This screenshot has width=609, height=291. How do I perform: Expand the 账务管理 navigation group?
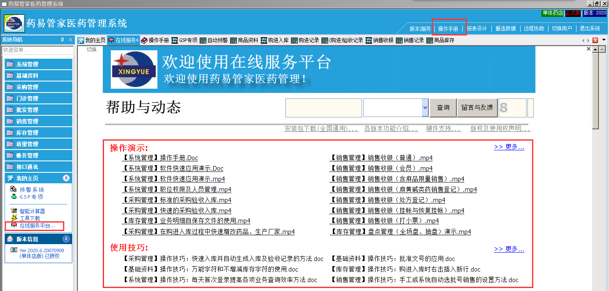click(38, 156)
